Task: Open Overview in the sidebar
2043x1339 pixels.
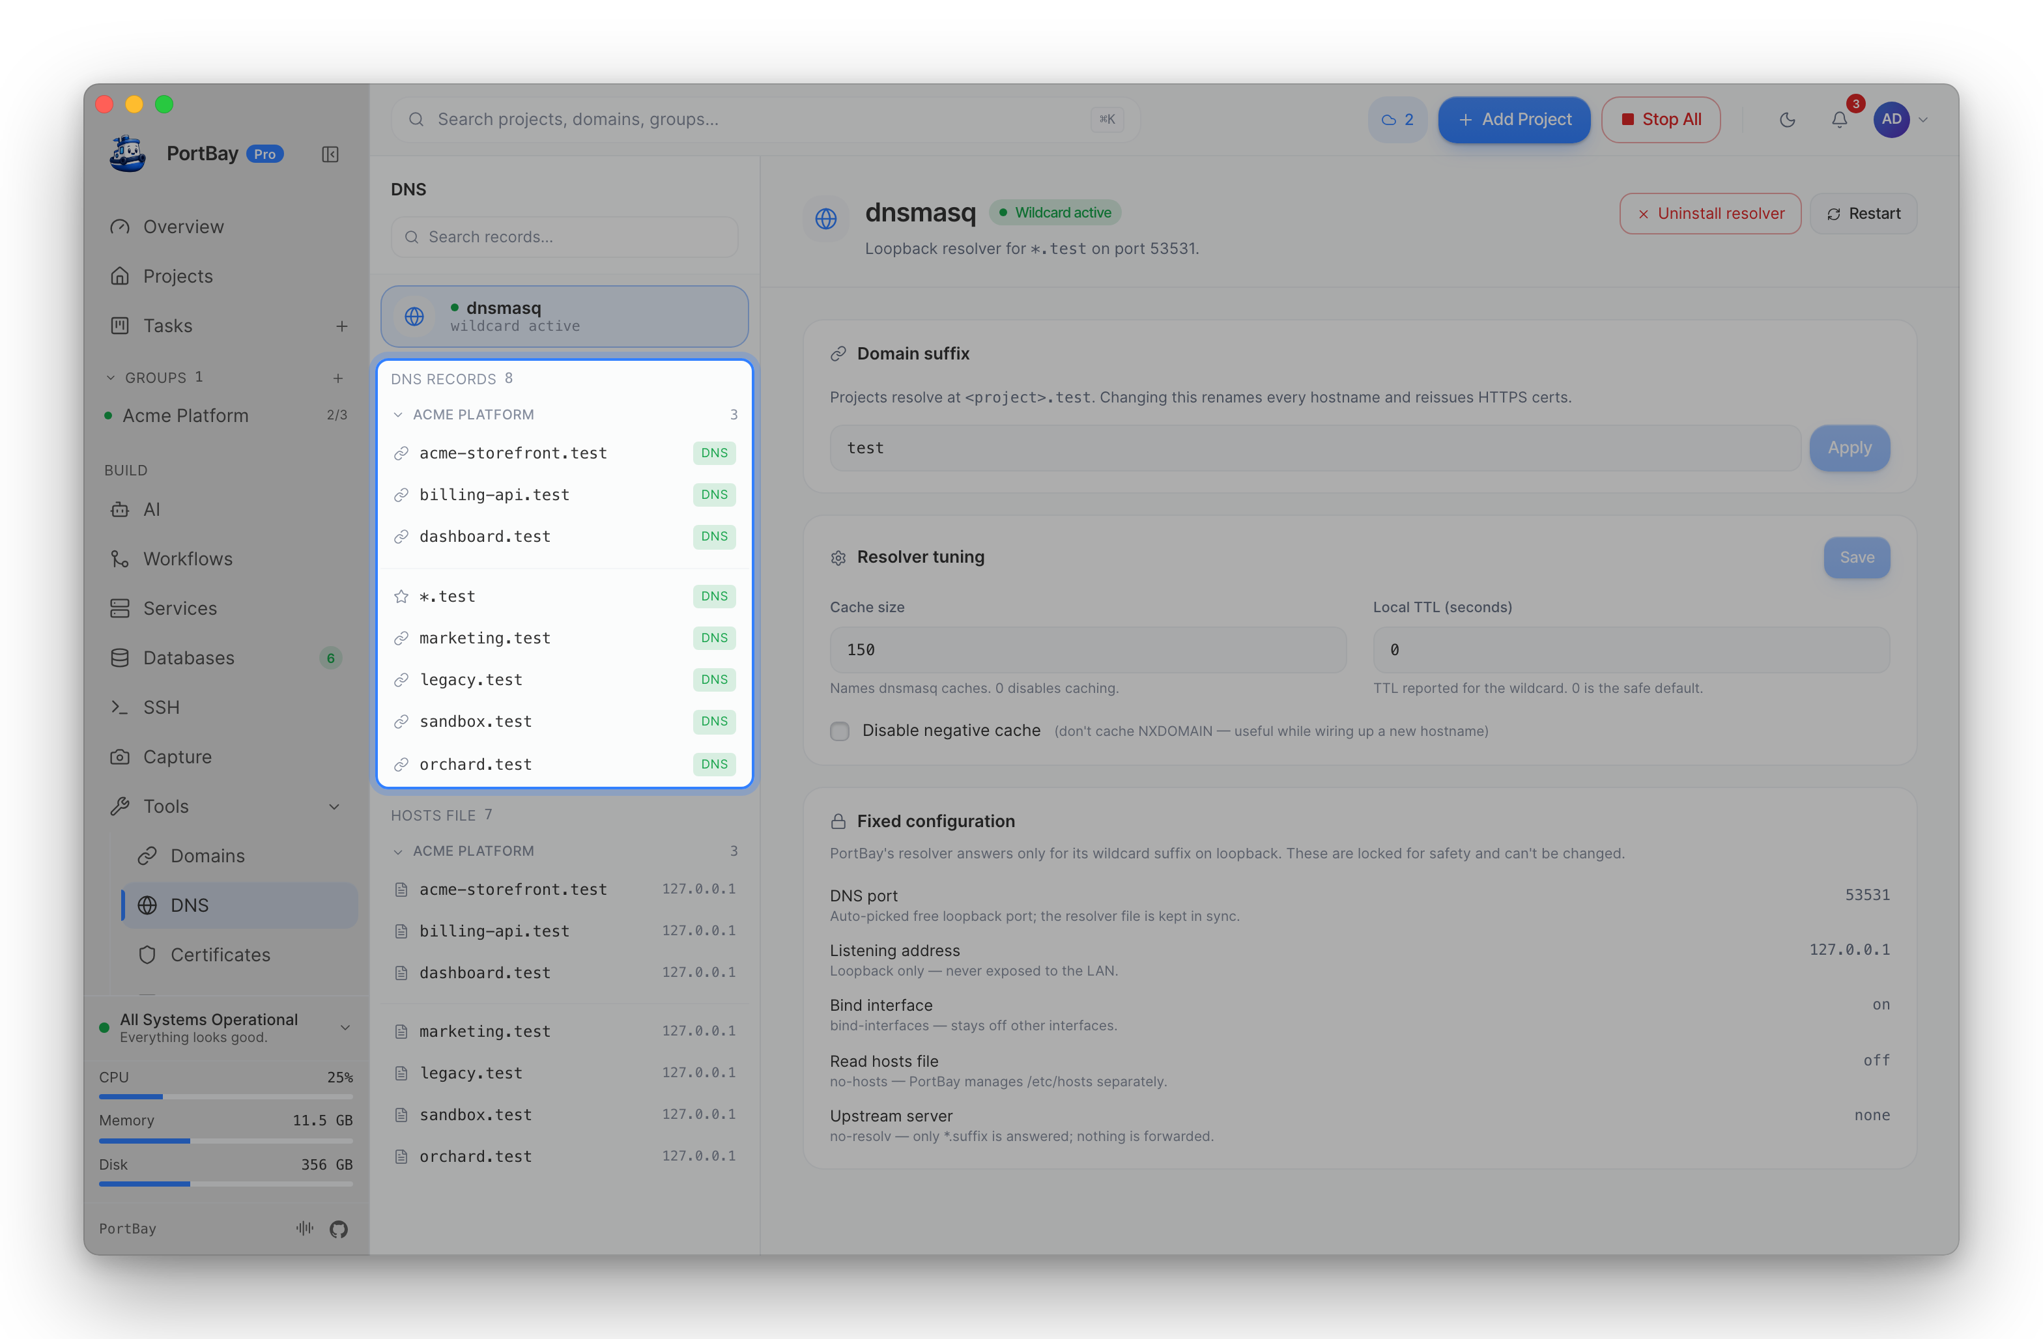Action: 227,227
